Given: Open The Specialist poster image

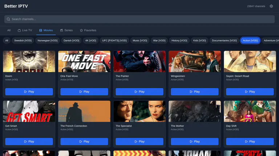Looking at the screenshot, I should pyautogui.click(x=139, y=111).
